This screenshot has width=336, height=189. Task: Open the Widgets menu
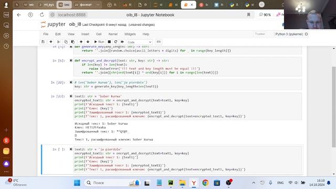pyautogui.click(x=130, y=34)
